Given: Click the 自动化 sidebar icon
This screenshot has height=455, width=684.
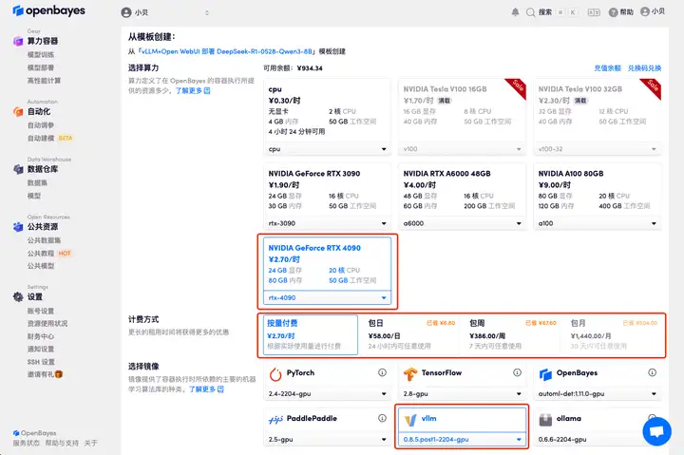Looking at the screenshot, I should (x=18, y=112).
